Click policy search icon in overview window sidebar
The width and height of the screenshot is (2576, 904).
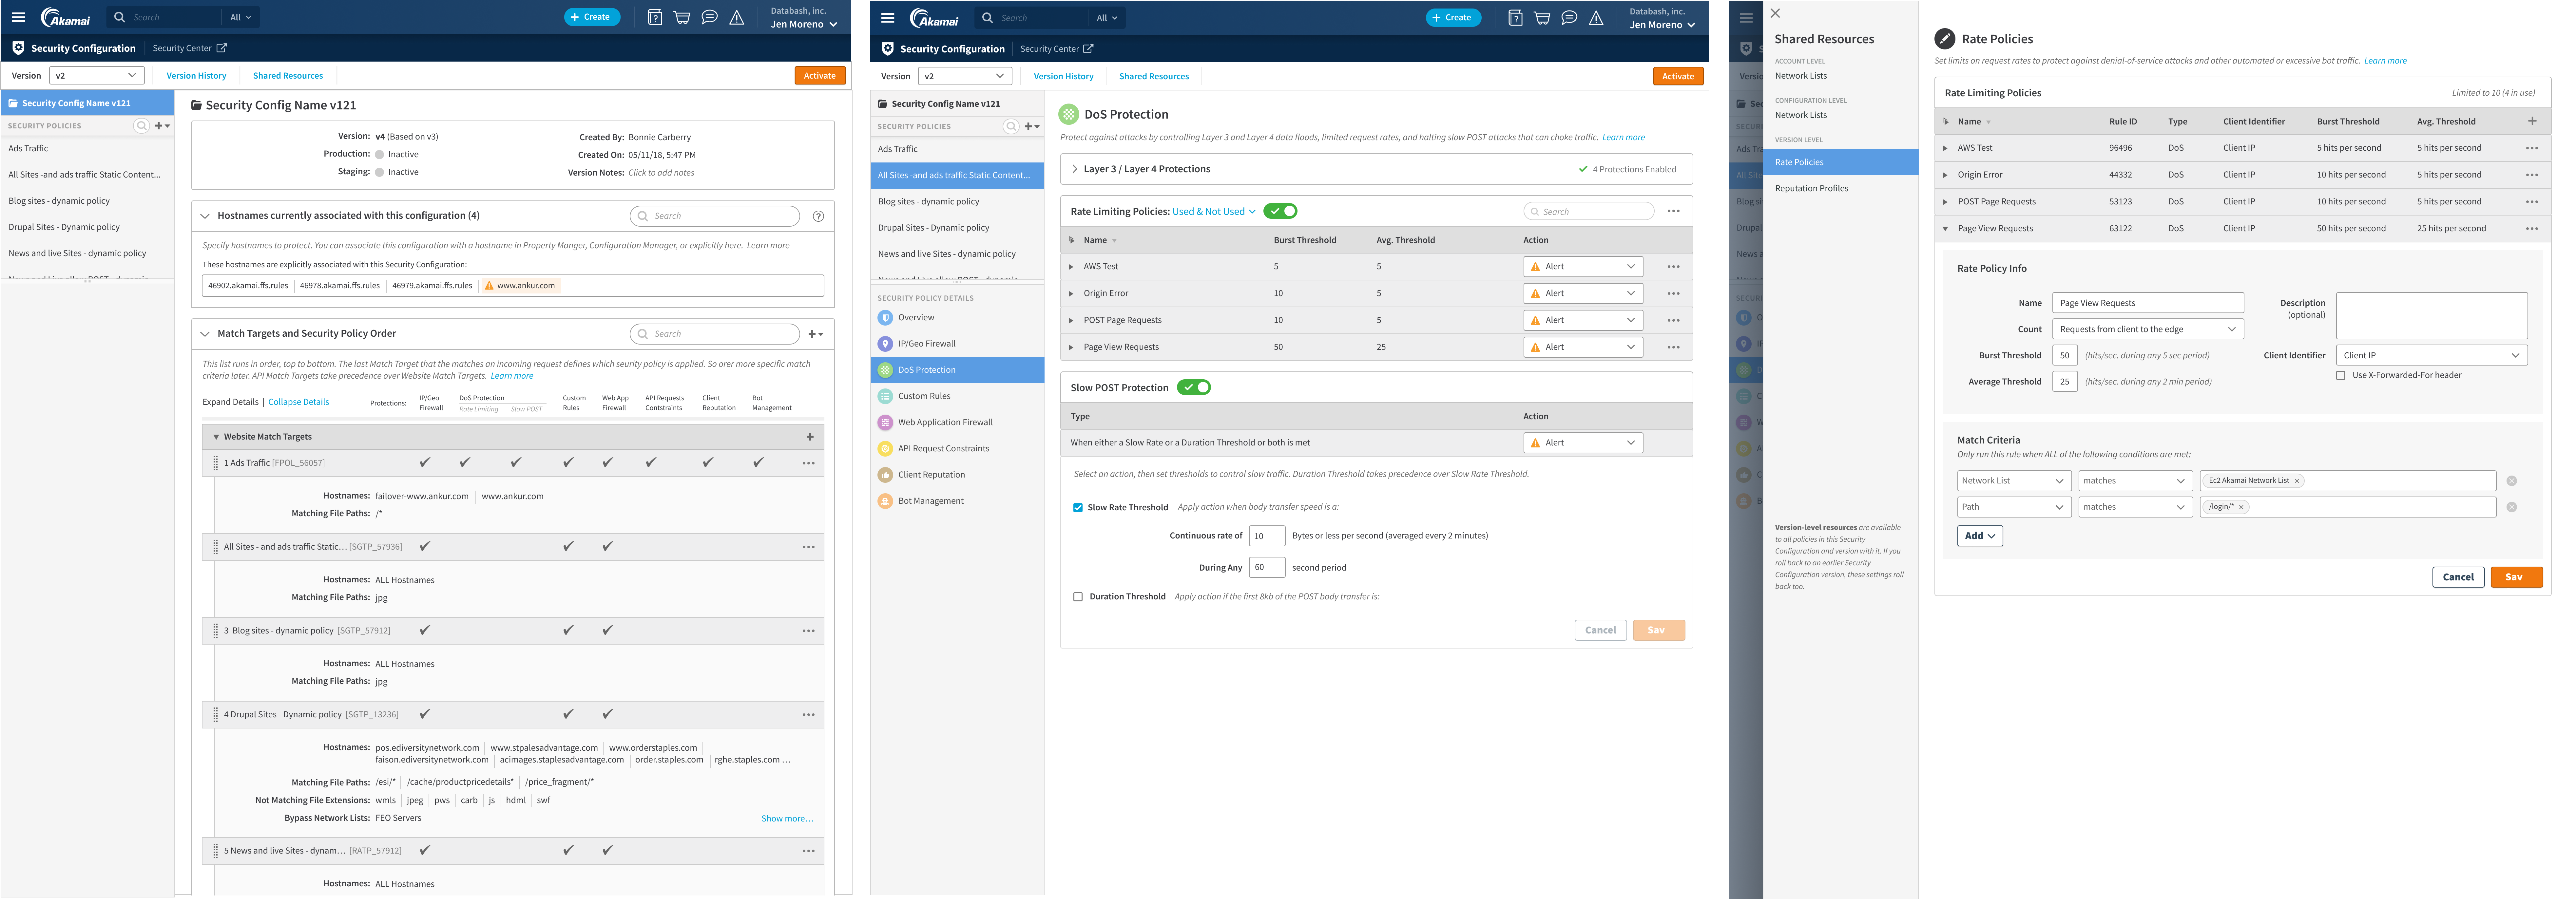pyautogui.click(x=142, y=126)
